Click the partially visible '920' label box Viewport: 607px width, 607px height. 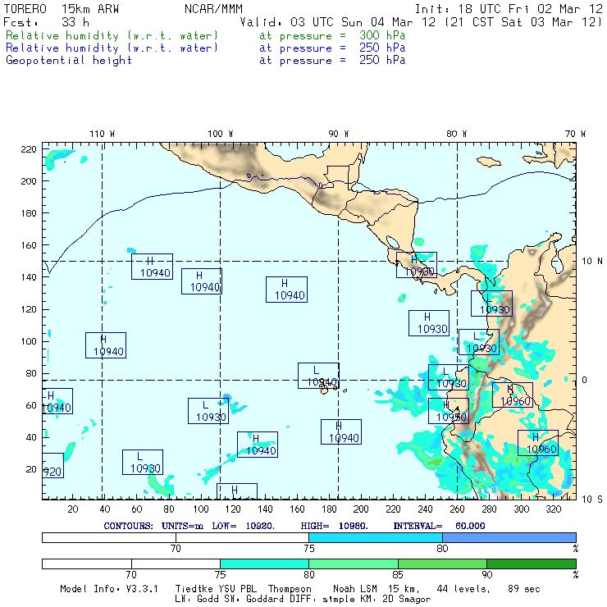point(52,465)
